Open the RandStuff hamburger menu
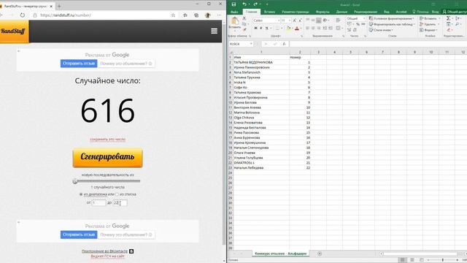Image resolution: width=467 pixels, height=263 pixels. point(214,31)
